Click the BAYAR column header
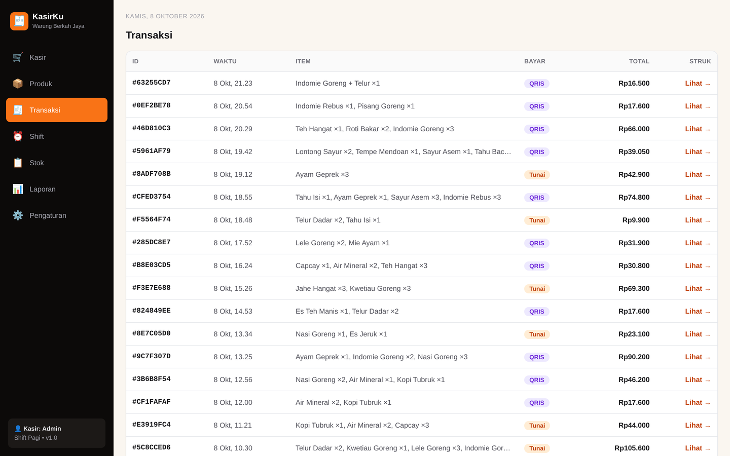The width and height of the screenshot is (730, 456). 535,61
